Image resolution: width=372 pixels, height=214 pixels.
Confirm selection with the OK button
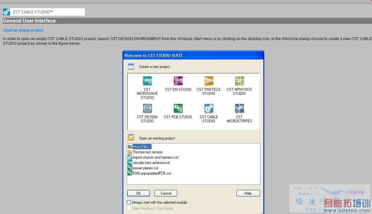(138, 193)
